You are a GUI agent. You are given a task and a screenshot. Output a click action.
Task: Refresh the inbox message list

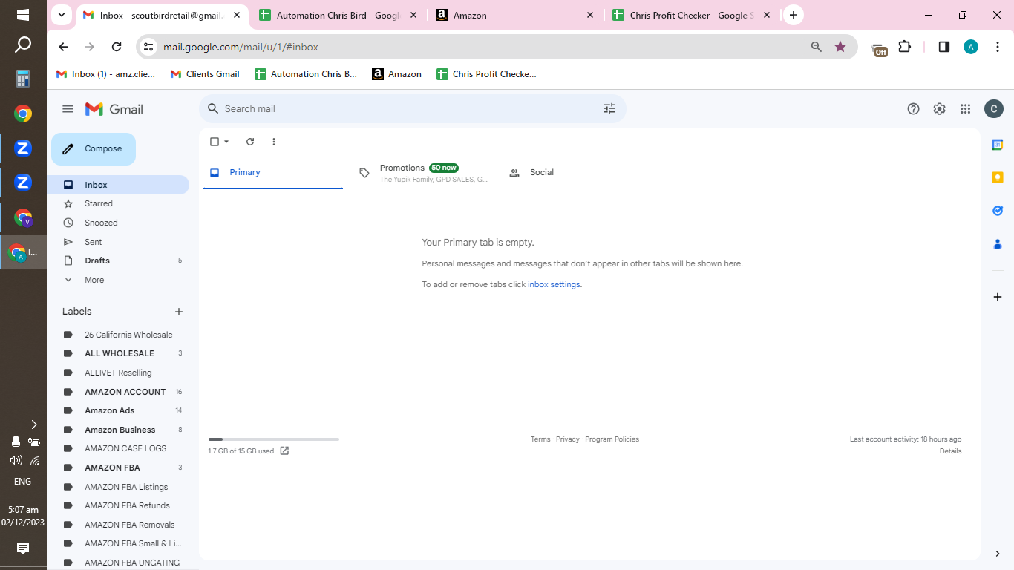point(250,142)
